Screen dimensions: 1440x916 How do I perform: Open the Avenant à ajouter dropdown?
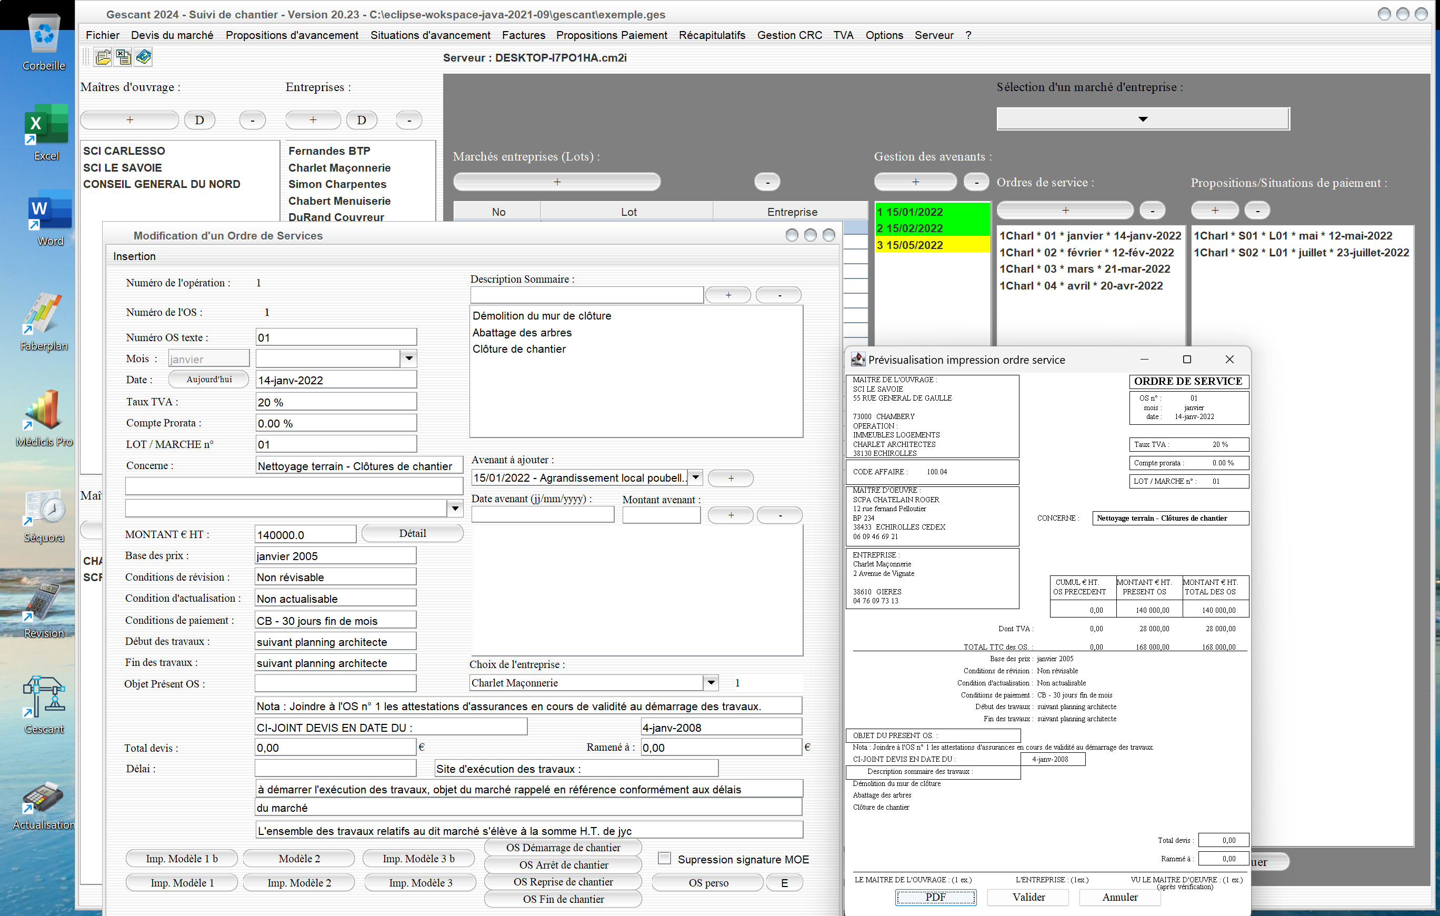pyautogui.click(x=695, y=477)
